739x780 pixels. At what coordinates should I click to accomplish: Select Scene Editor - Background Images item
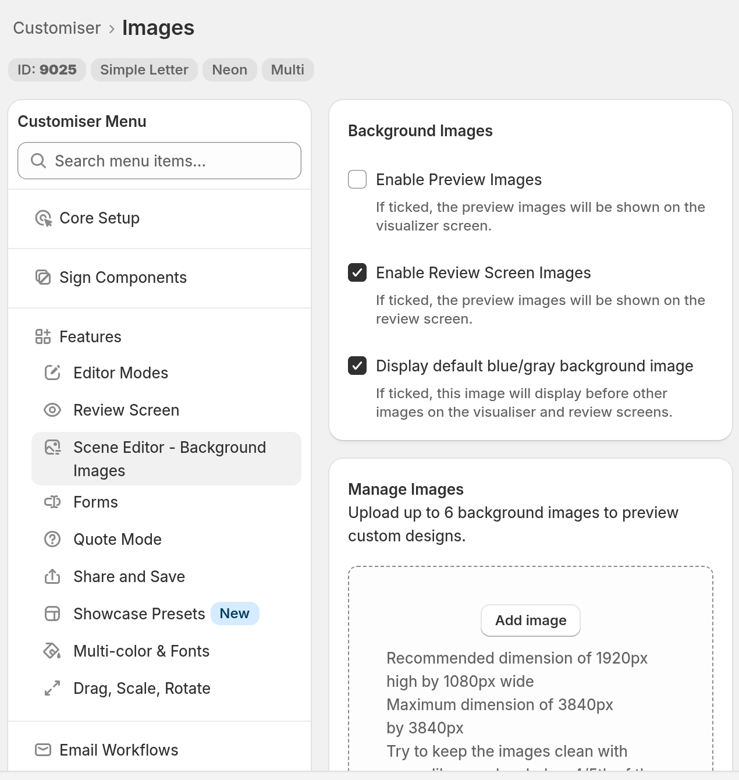166,459
